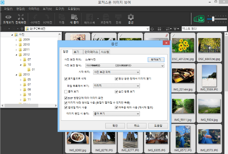This screenshot has height=154, width=228.
Task: Toggle 이미지 내장 썸네일 사용 checkbox
Action: 66,103
